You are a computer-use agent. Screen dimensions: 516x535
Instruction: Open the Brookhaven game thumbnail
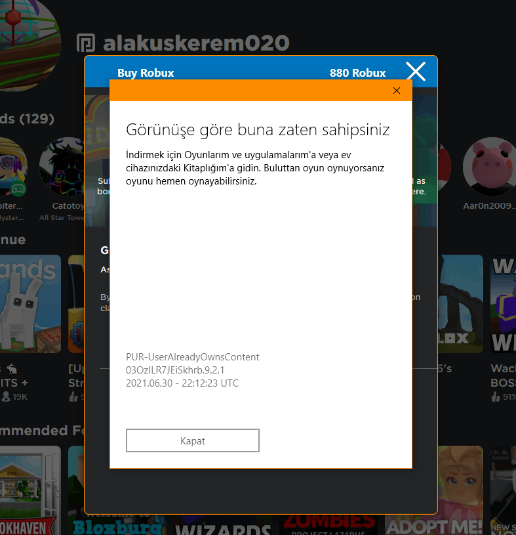point(30,490)
